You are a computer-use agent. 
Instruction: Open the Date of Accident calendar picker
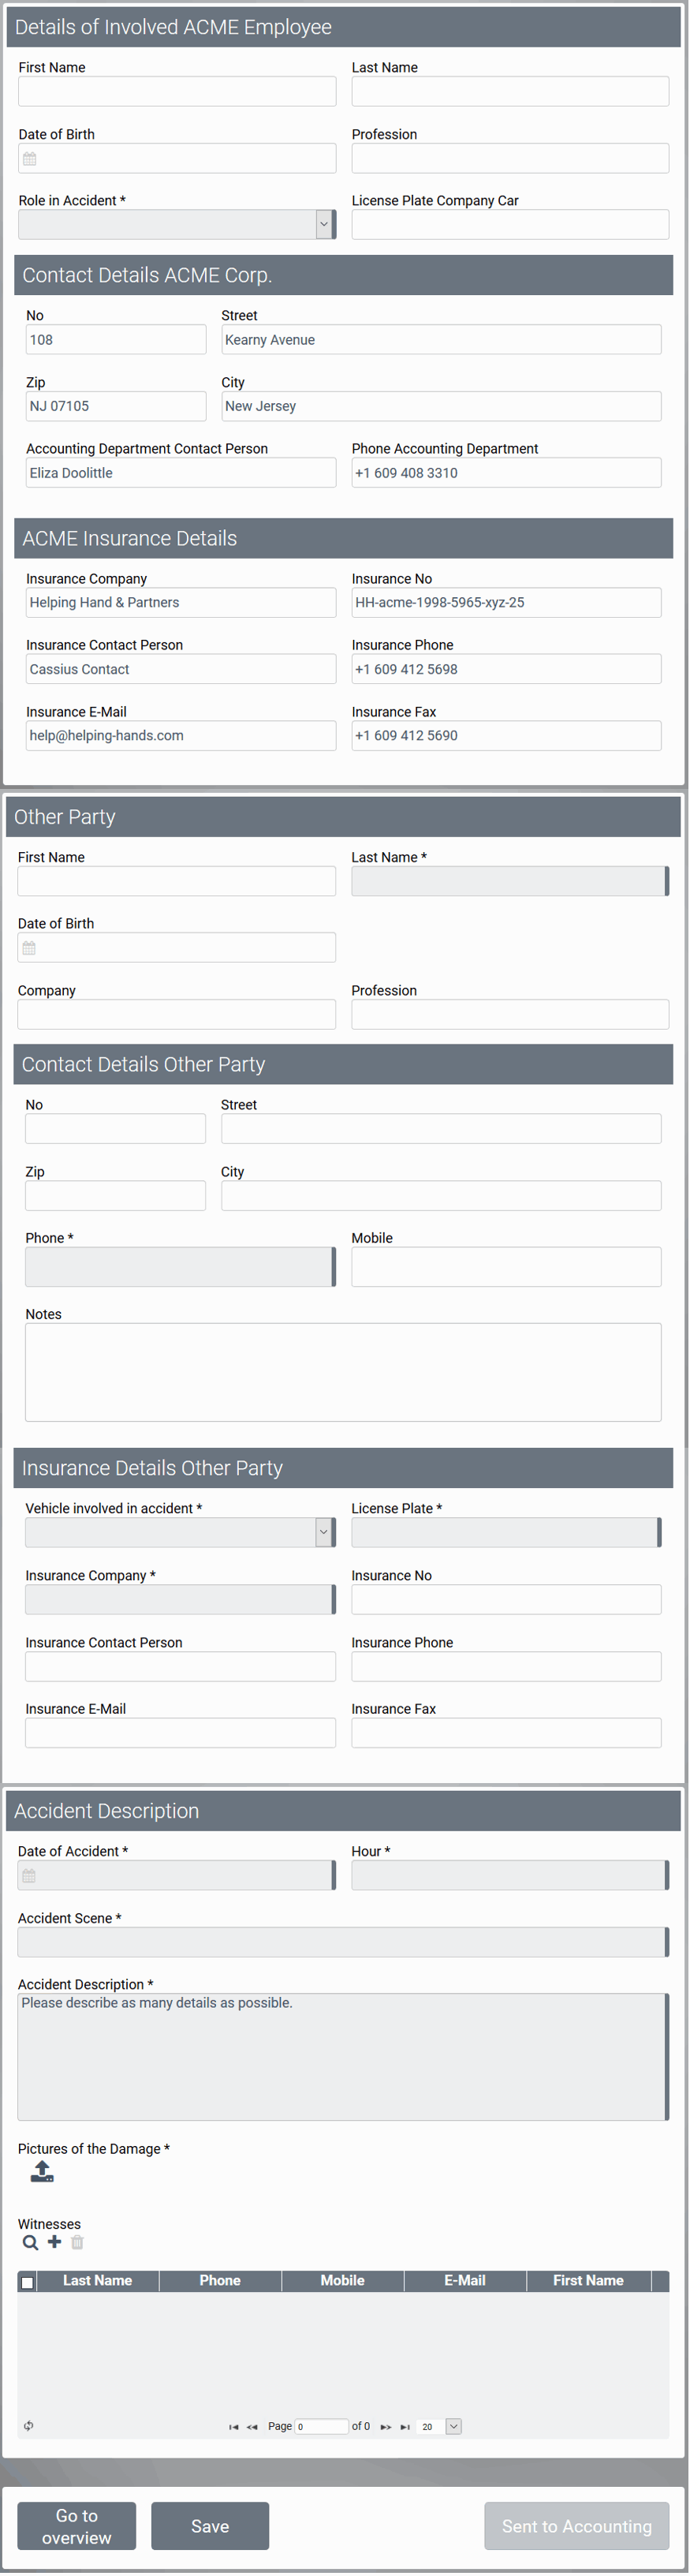29,1876
